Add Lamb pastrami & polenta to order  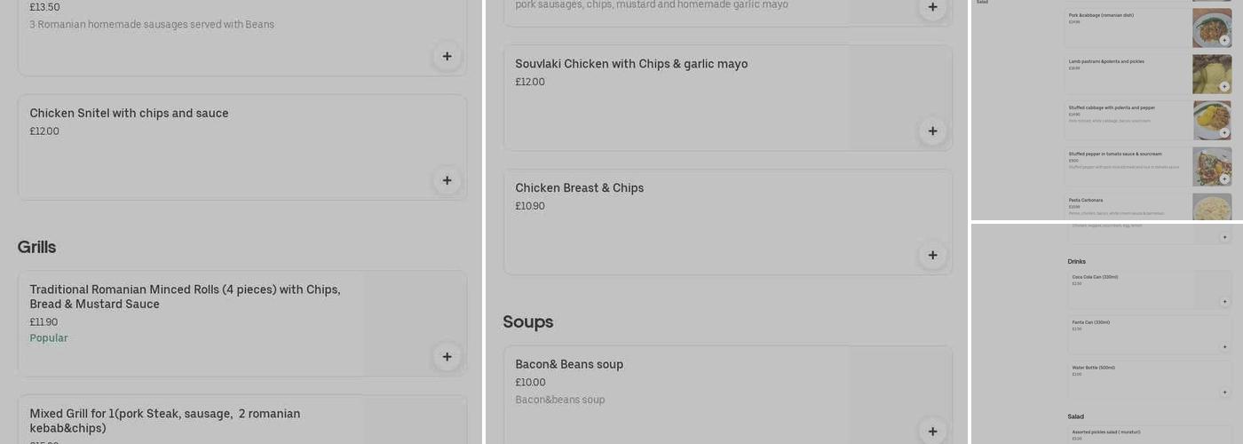tap(1224, 86)
